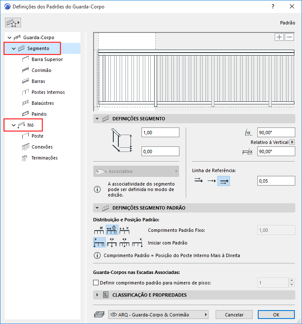This screenshot has width=302, height=324.
Task: Click the layers icon at bottom
Action: coord(99,314)
